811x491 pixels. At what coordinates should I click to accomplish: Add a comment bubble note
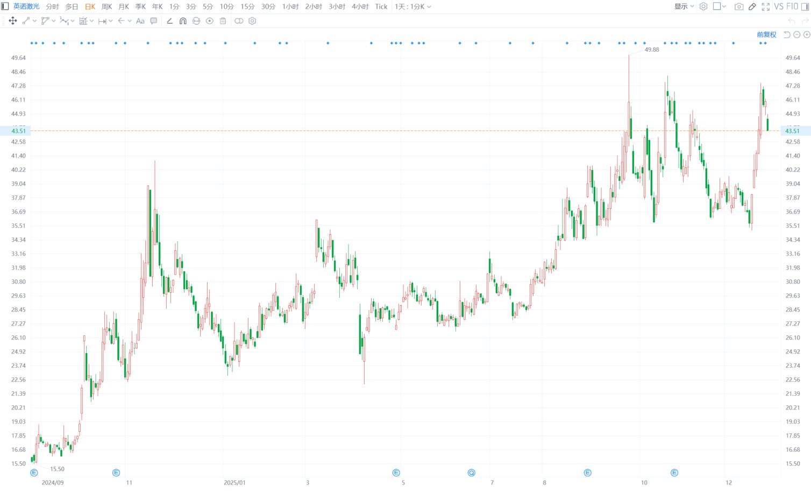pos(154,21)
